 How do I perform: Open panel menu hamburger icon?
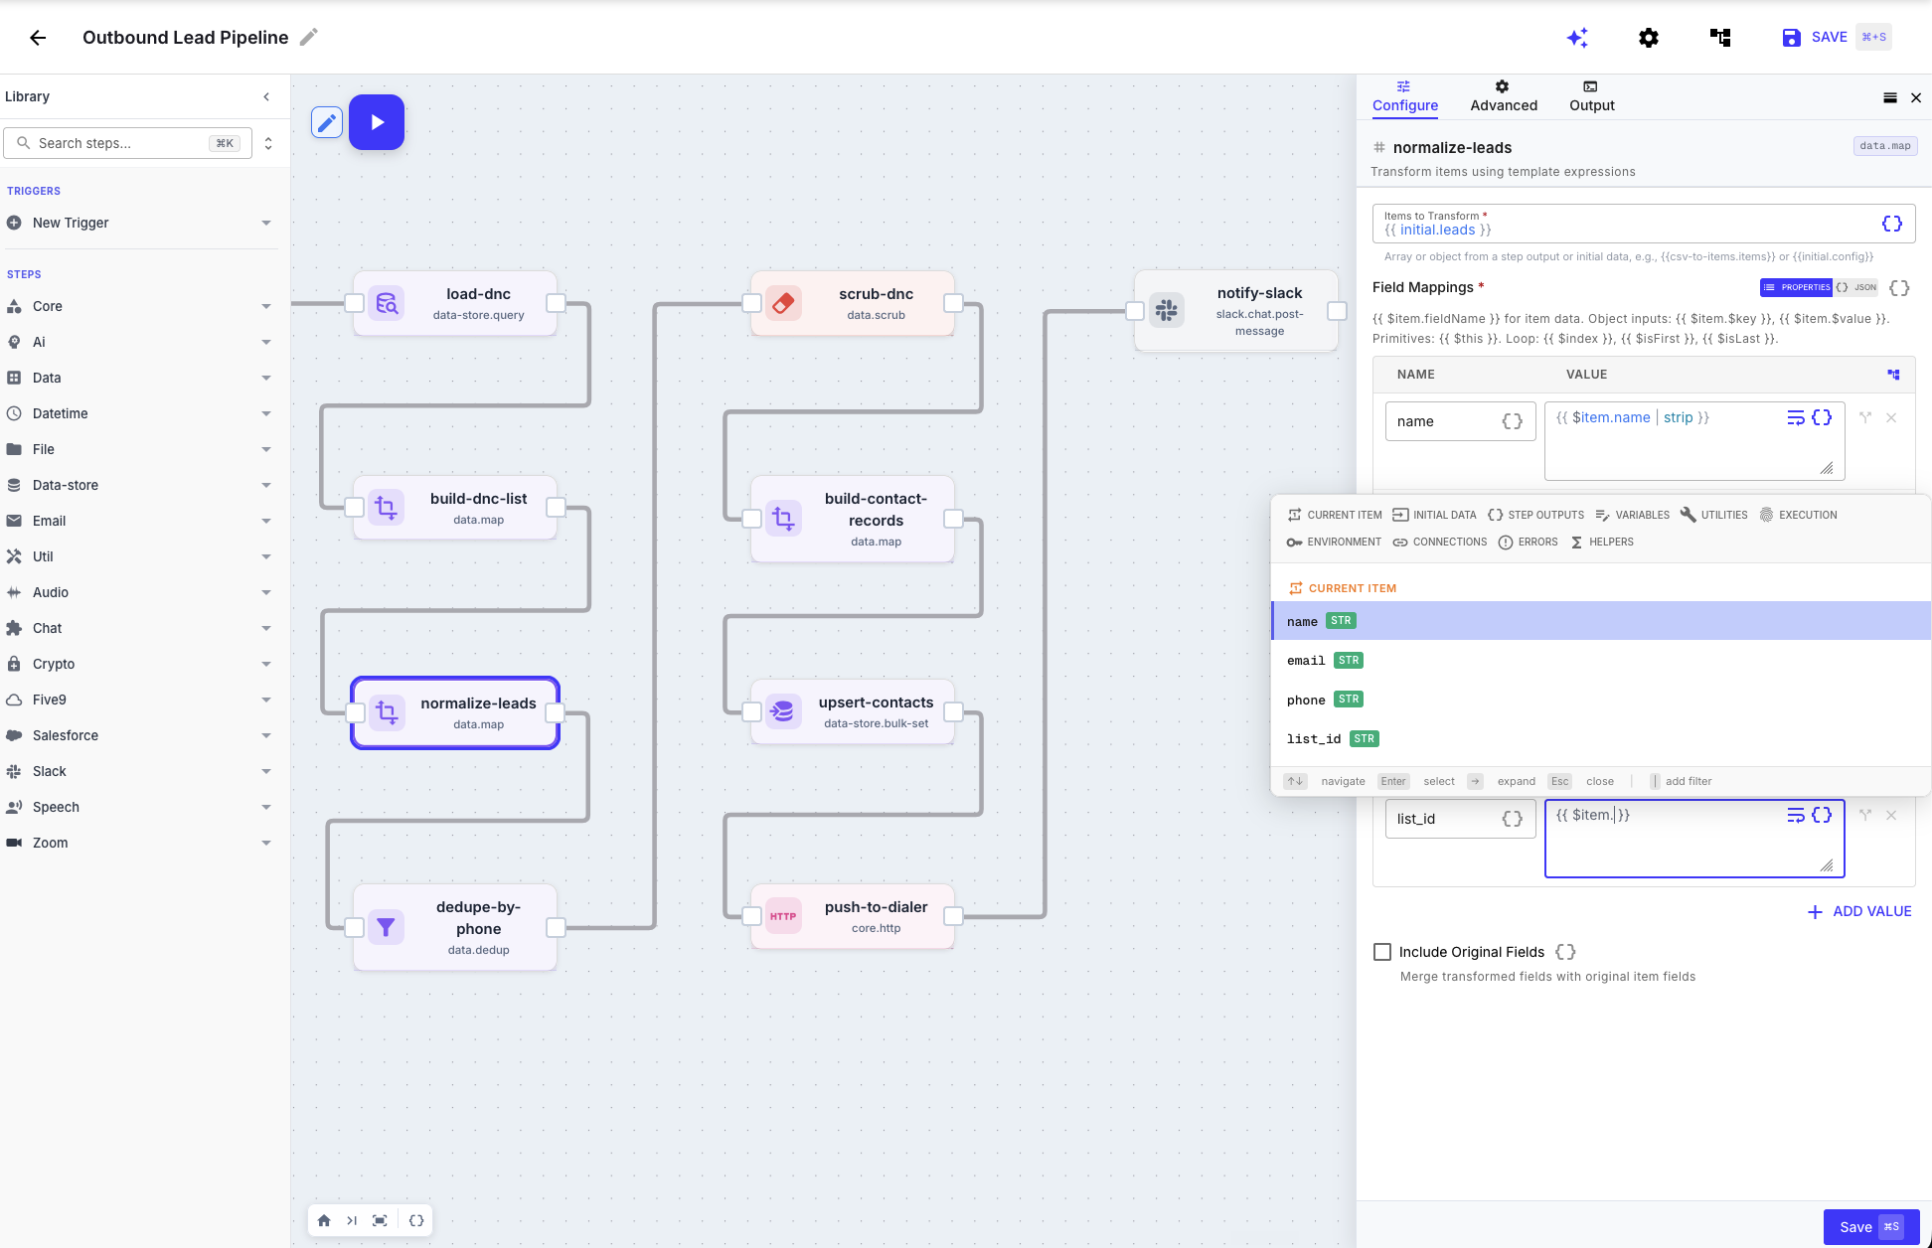[1890, 97]
